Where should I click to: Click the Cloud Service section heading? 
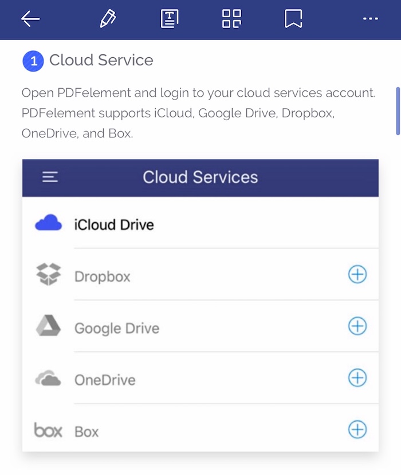101,60
